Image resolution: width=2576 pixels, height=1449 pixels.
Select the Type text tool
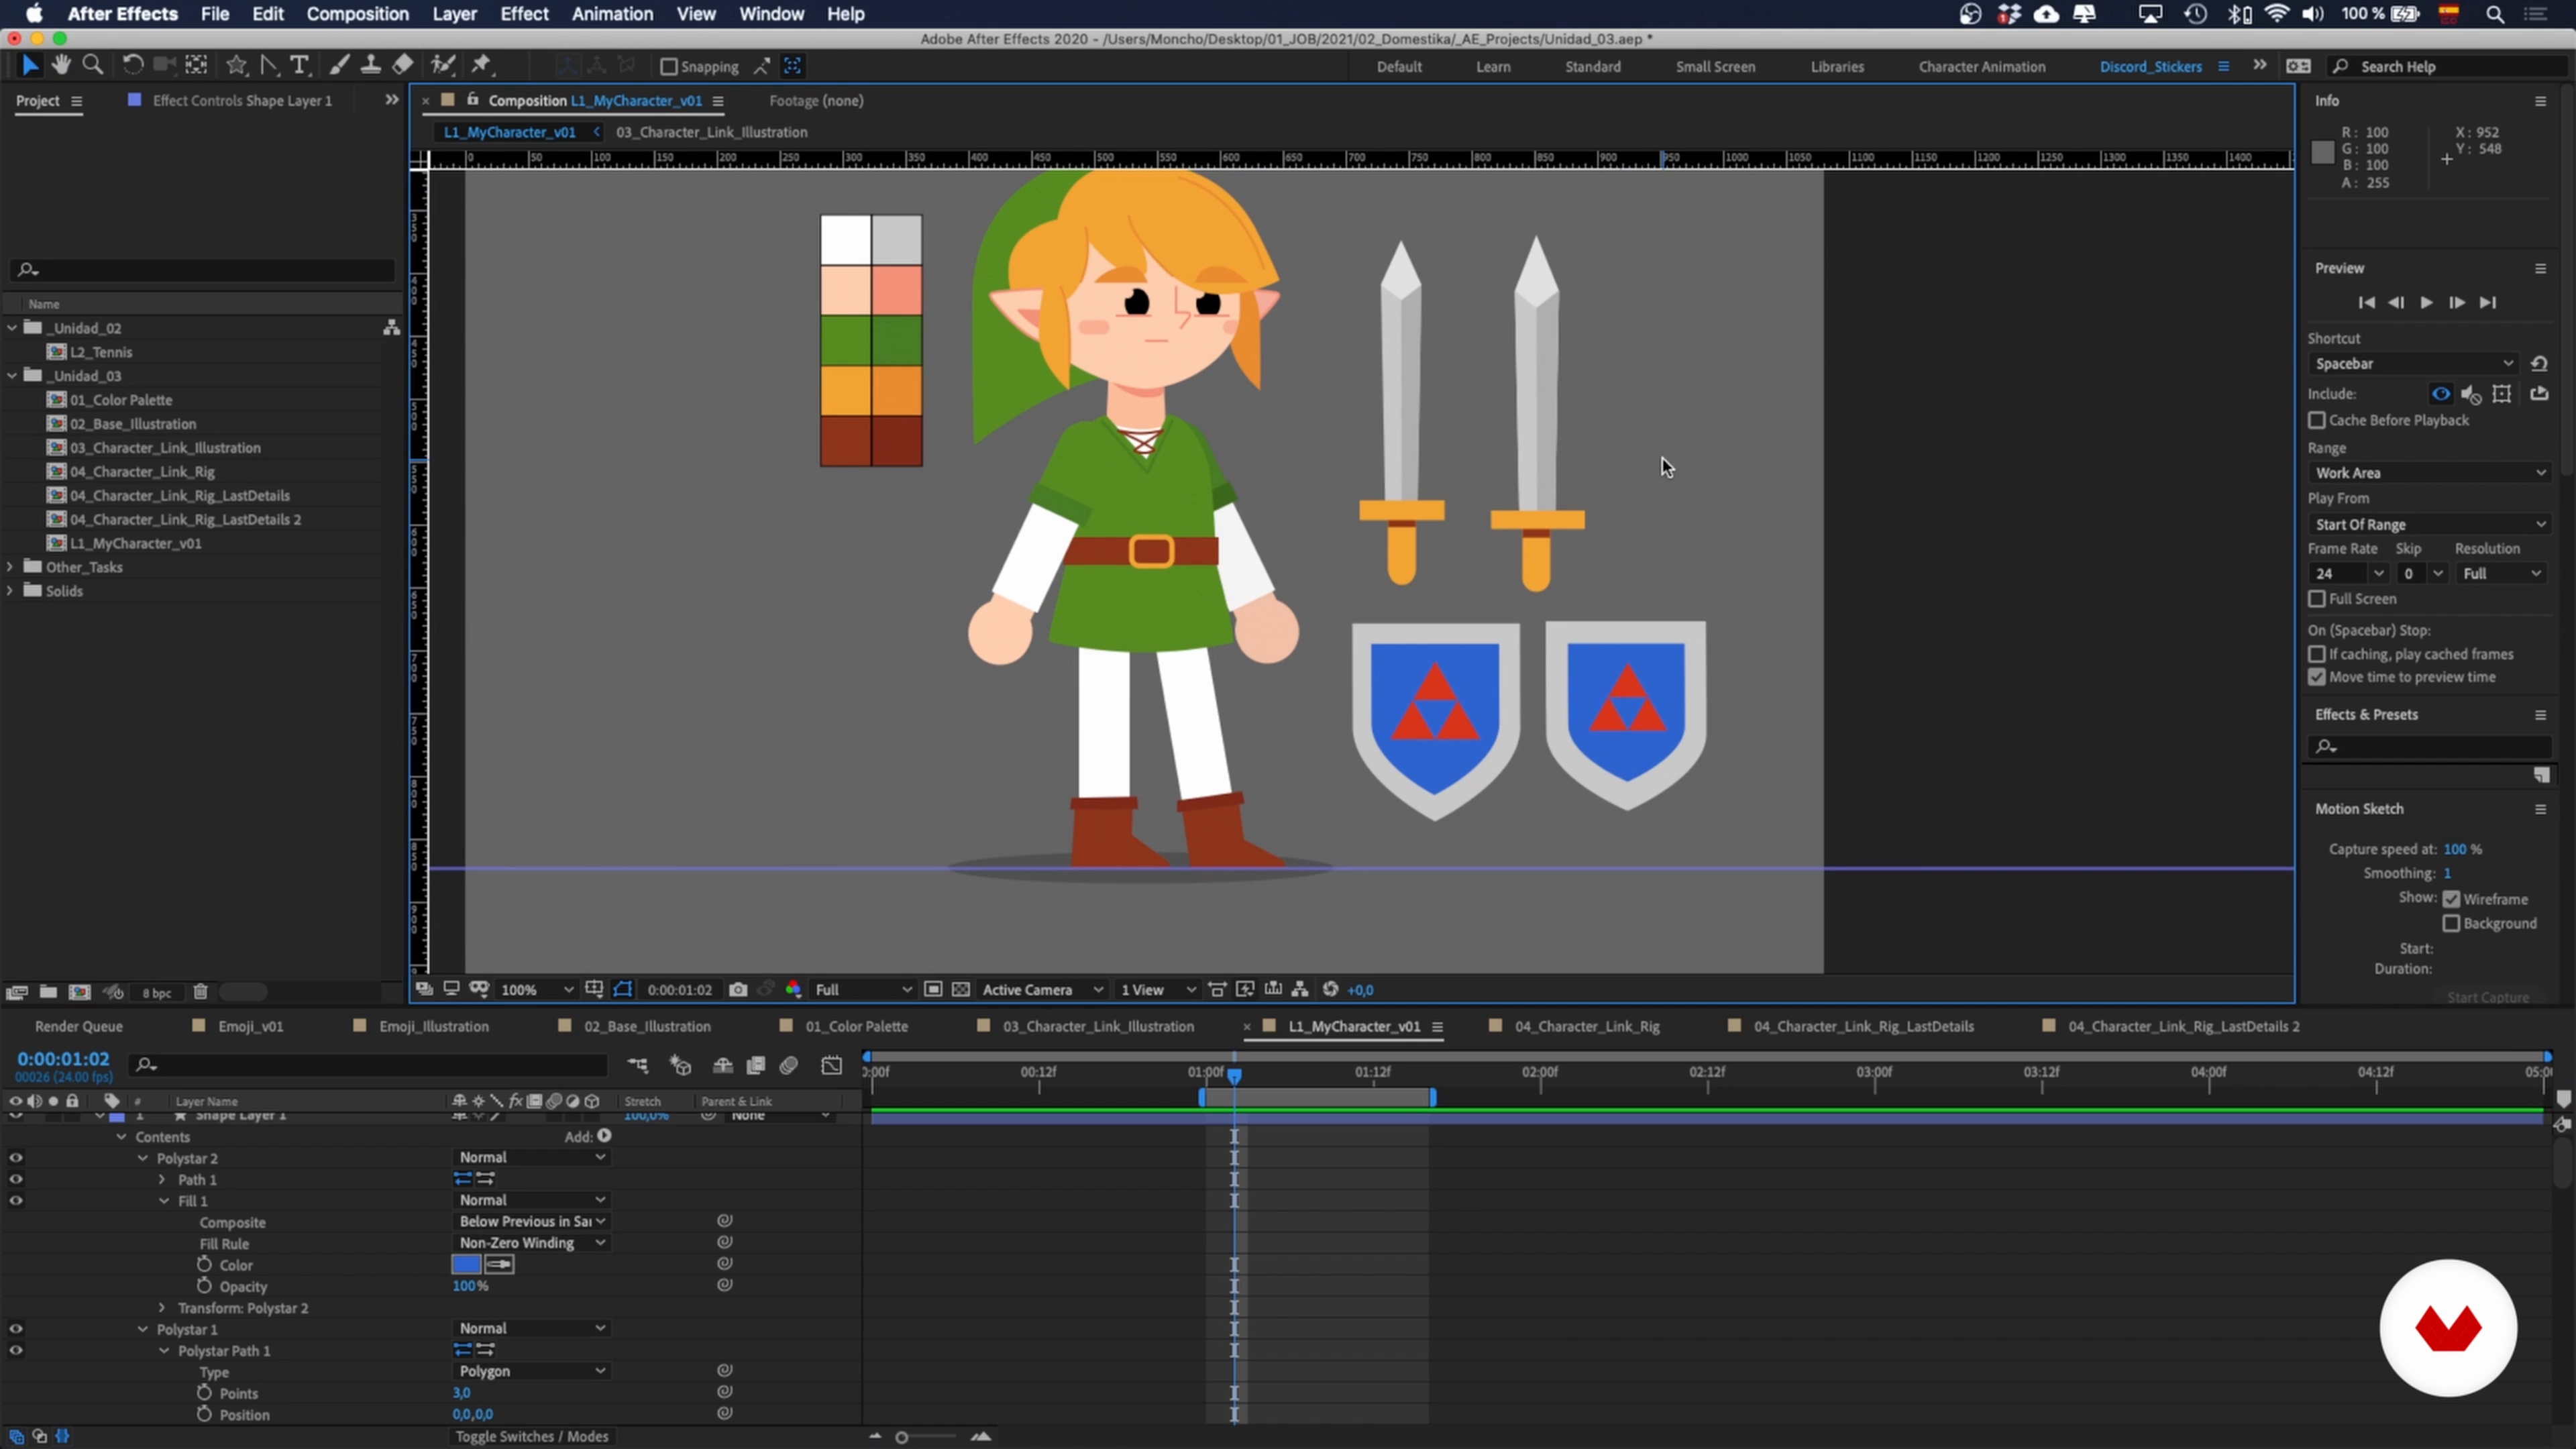(x=299, y=65)
